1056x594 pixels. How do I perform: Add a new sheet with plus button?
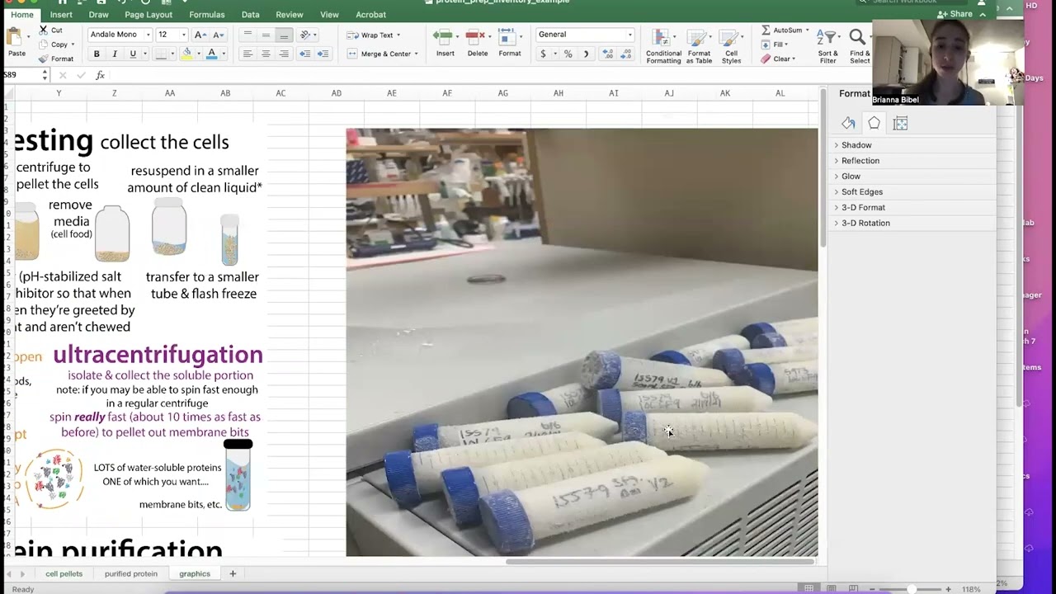(233, 573)
